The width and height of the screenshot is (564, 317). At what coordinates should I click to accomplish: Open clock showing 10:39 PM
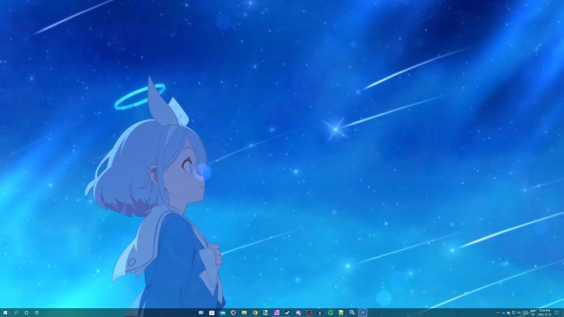(545, 313)
